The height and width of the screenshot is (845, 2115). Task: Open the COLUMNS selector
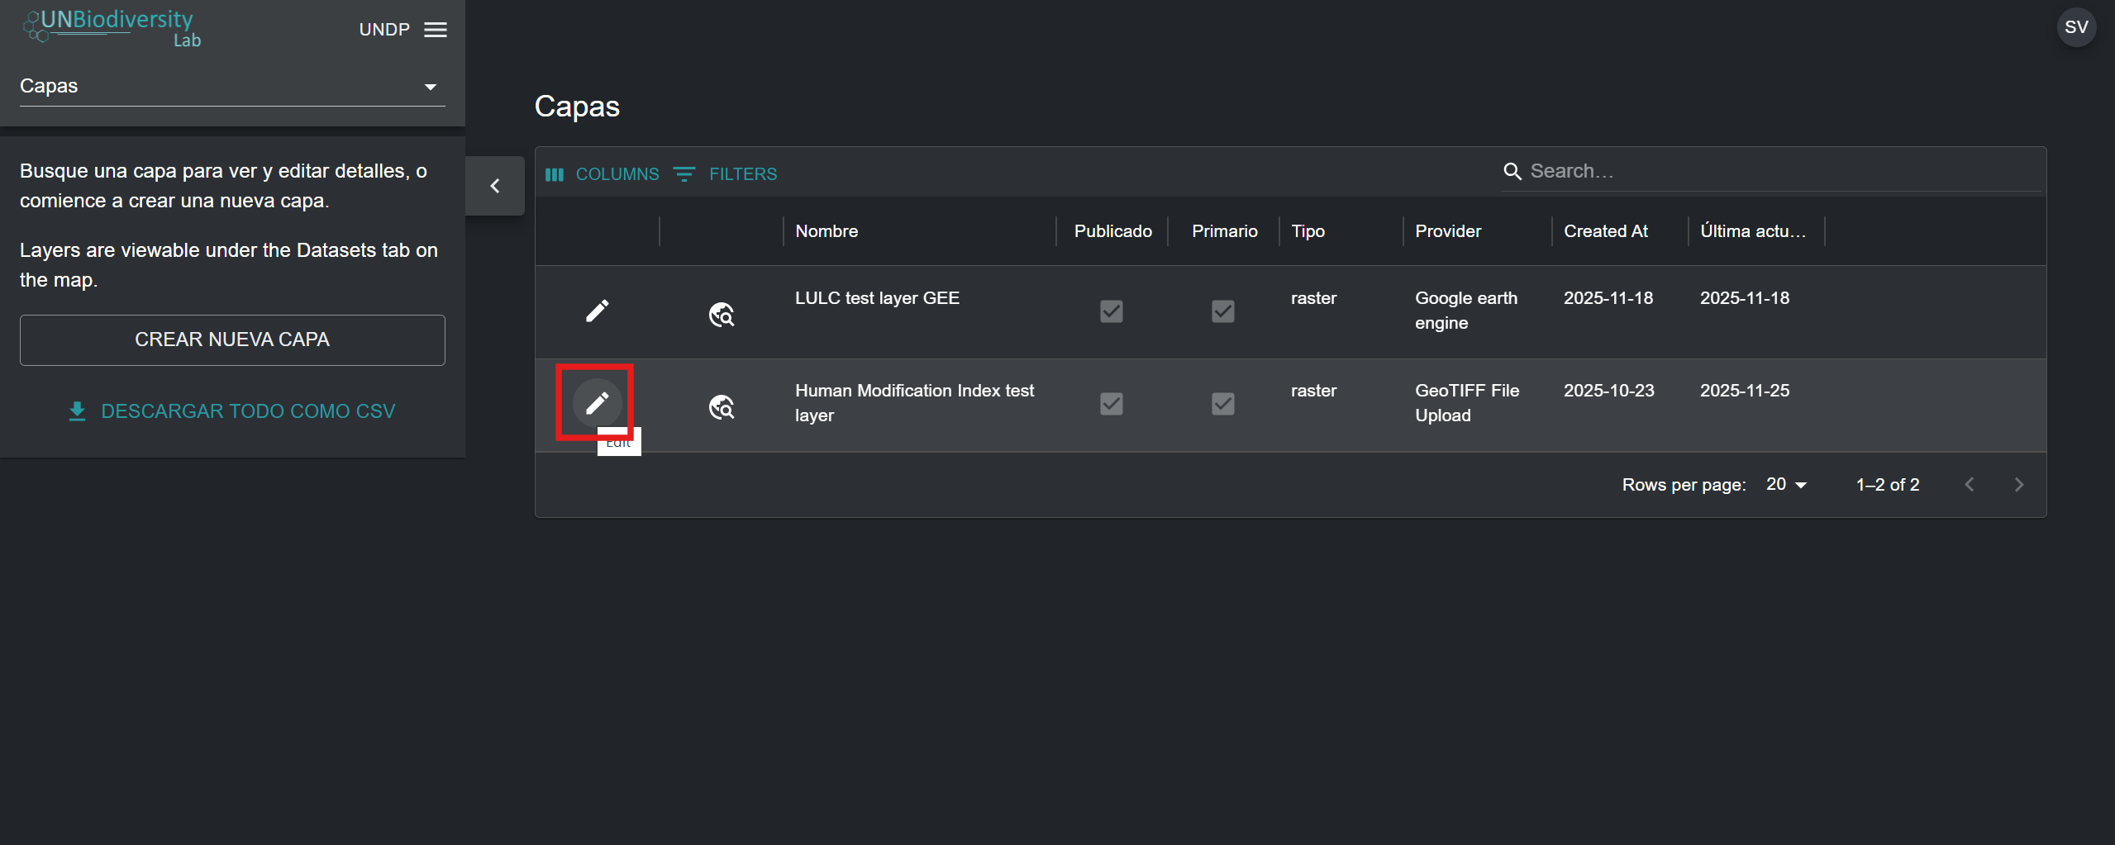(603, 174)
